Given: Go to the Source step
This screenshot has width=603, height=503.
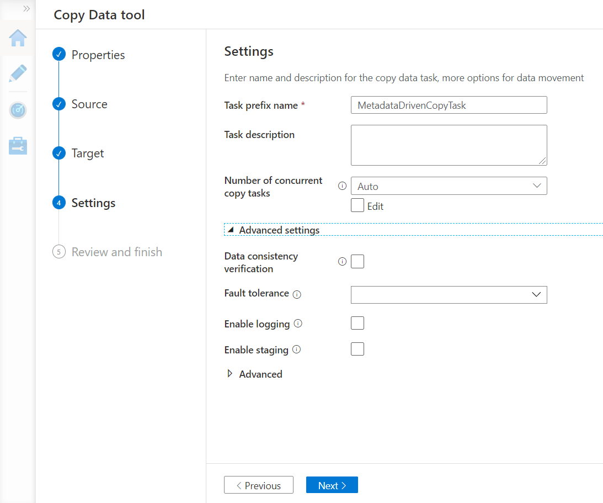Looking at the screenshot, I should point(89,104).
